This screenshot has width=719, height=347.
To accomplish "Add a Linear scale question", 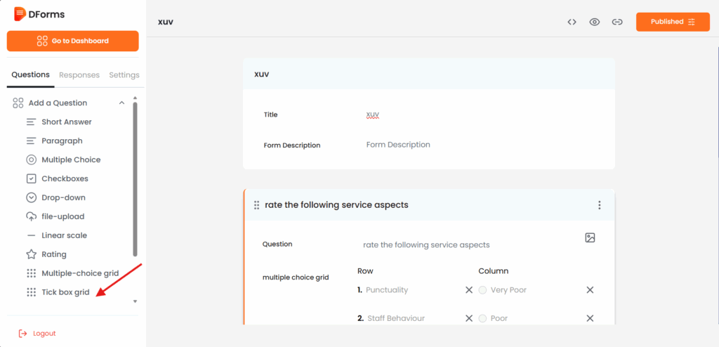I will (64, 235).
